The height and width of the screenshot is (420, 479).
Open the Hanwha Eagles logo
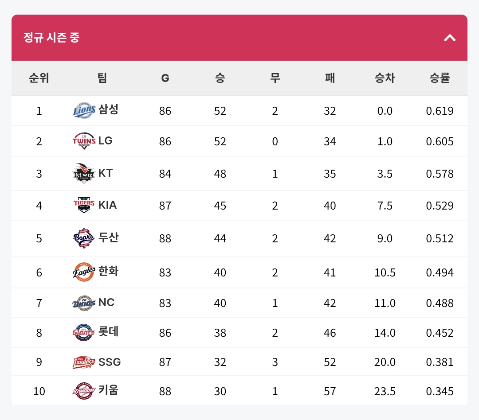pyautogui.click(x=84, y=272)
